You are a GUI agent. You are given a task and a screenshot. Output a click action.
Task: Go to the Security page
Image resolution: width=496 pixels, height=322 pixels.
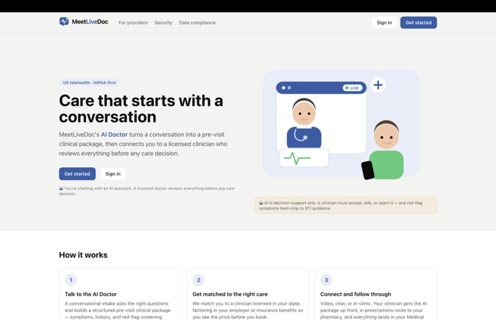click(x=163, y=23)
